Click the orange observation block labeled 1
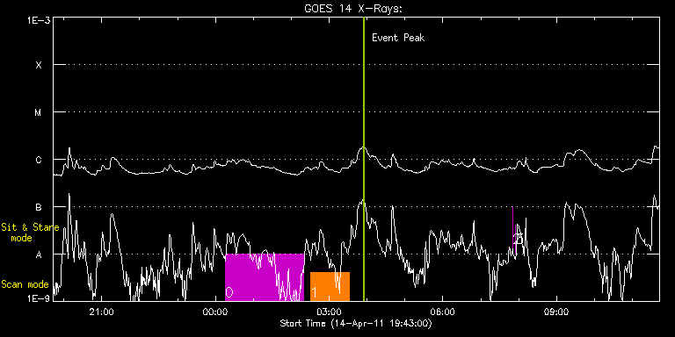 point(330,286)
